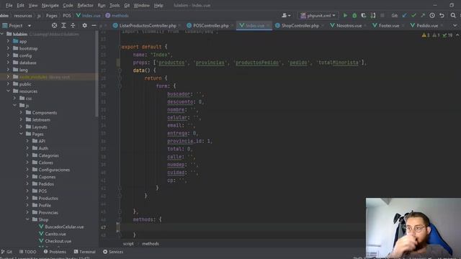
Task: Run the phpunit.xml configuration
Action: [345, 15]
